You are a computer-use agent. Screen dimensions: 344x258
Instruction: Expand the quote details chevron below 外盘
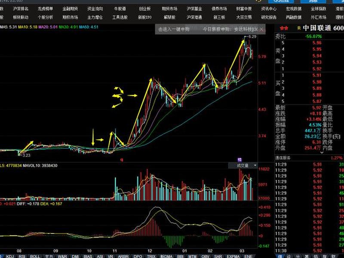tap(322, 153)
